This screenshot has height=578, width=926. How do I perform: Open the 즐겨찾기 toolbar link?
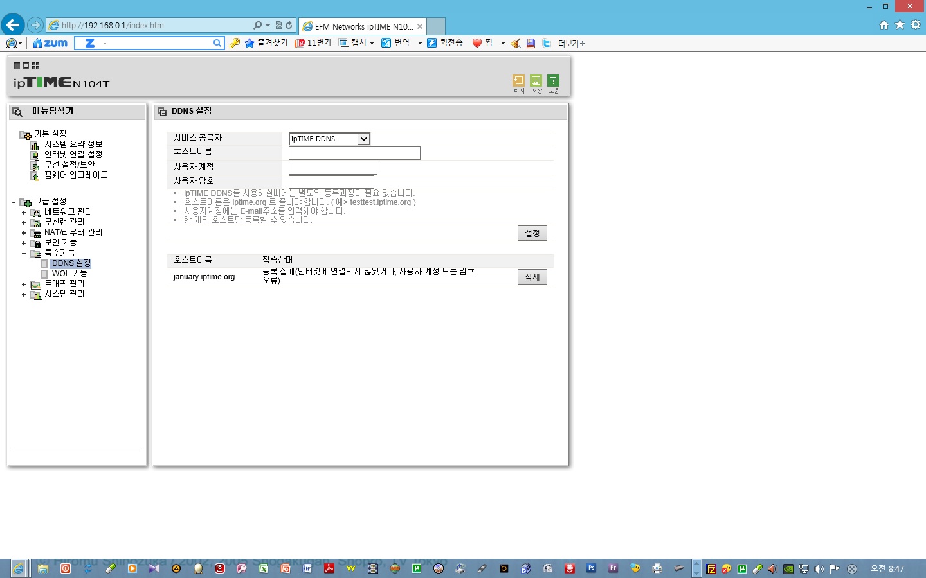pyautogui.click(x=266, y=43)
